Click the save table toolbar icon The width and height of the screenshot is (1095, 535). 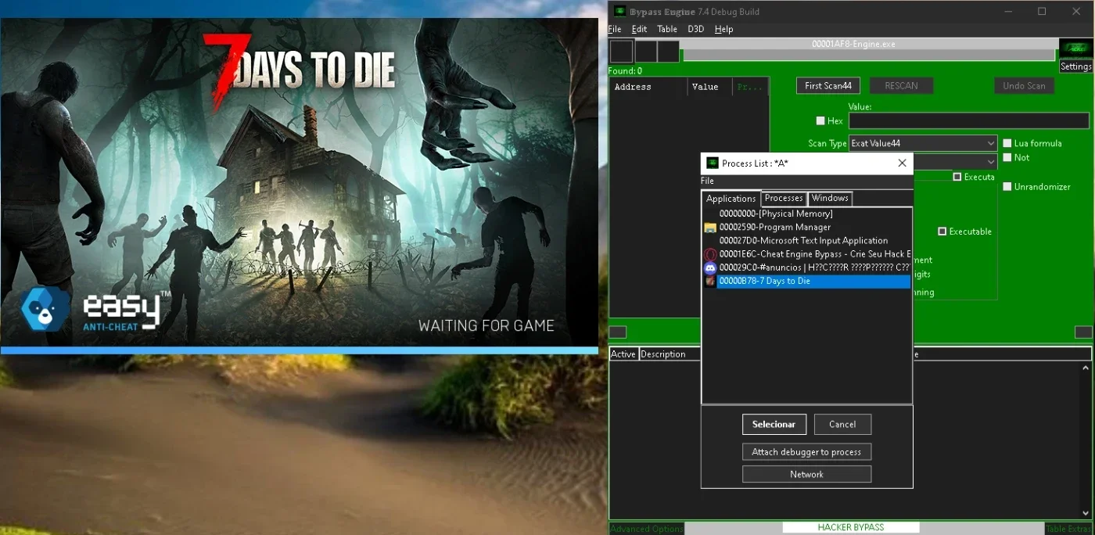click(x=668, y=52)
